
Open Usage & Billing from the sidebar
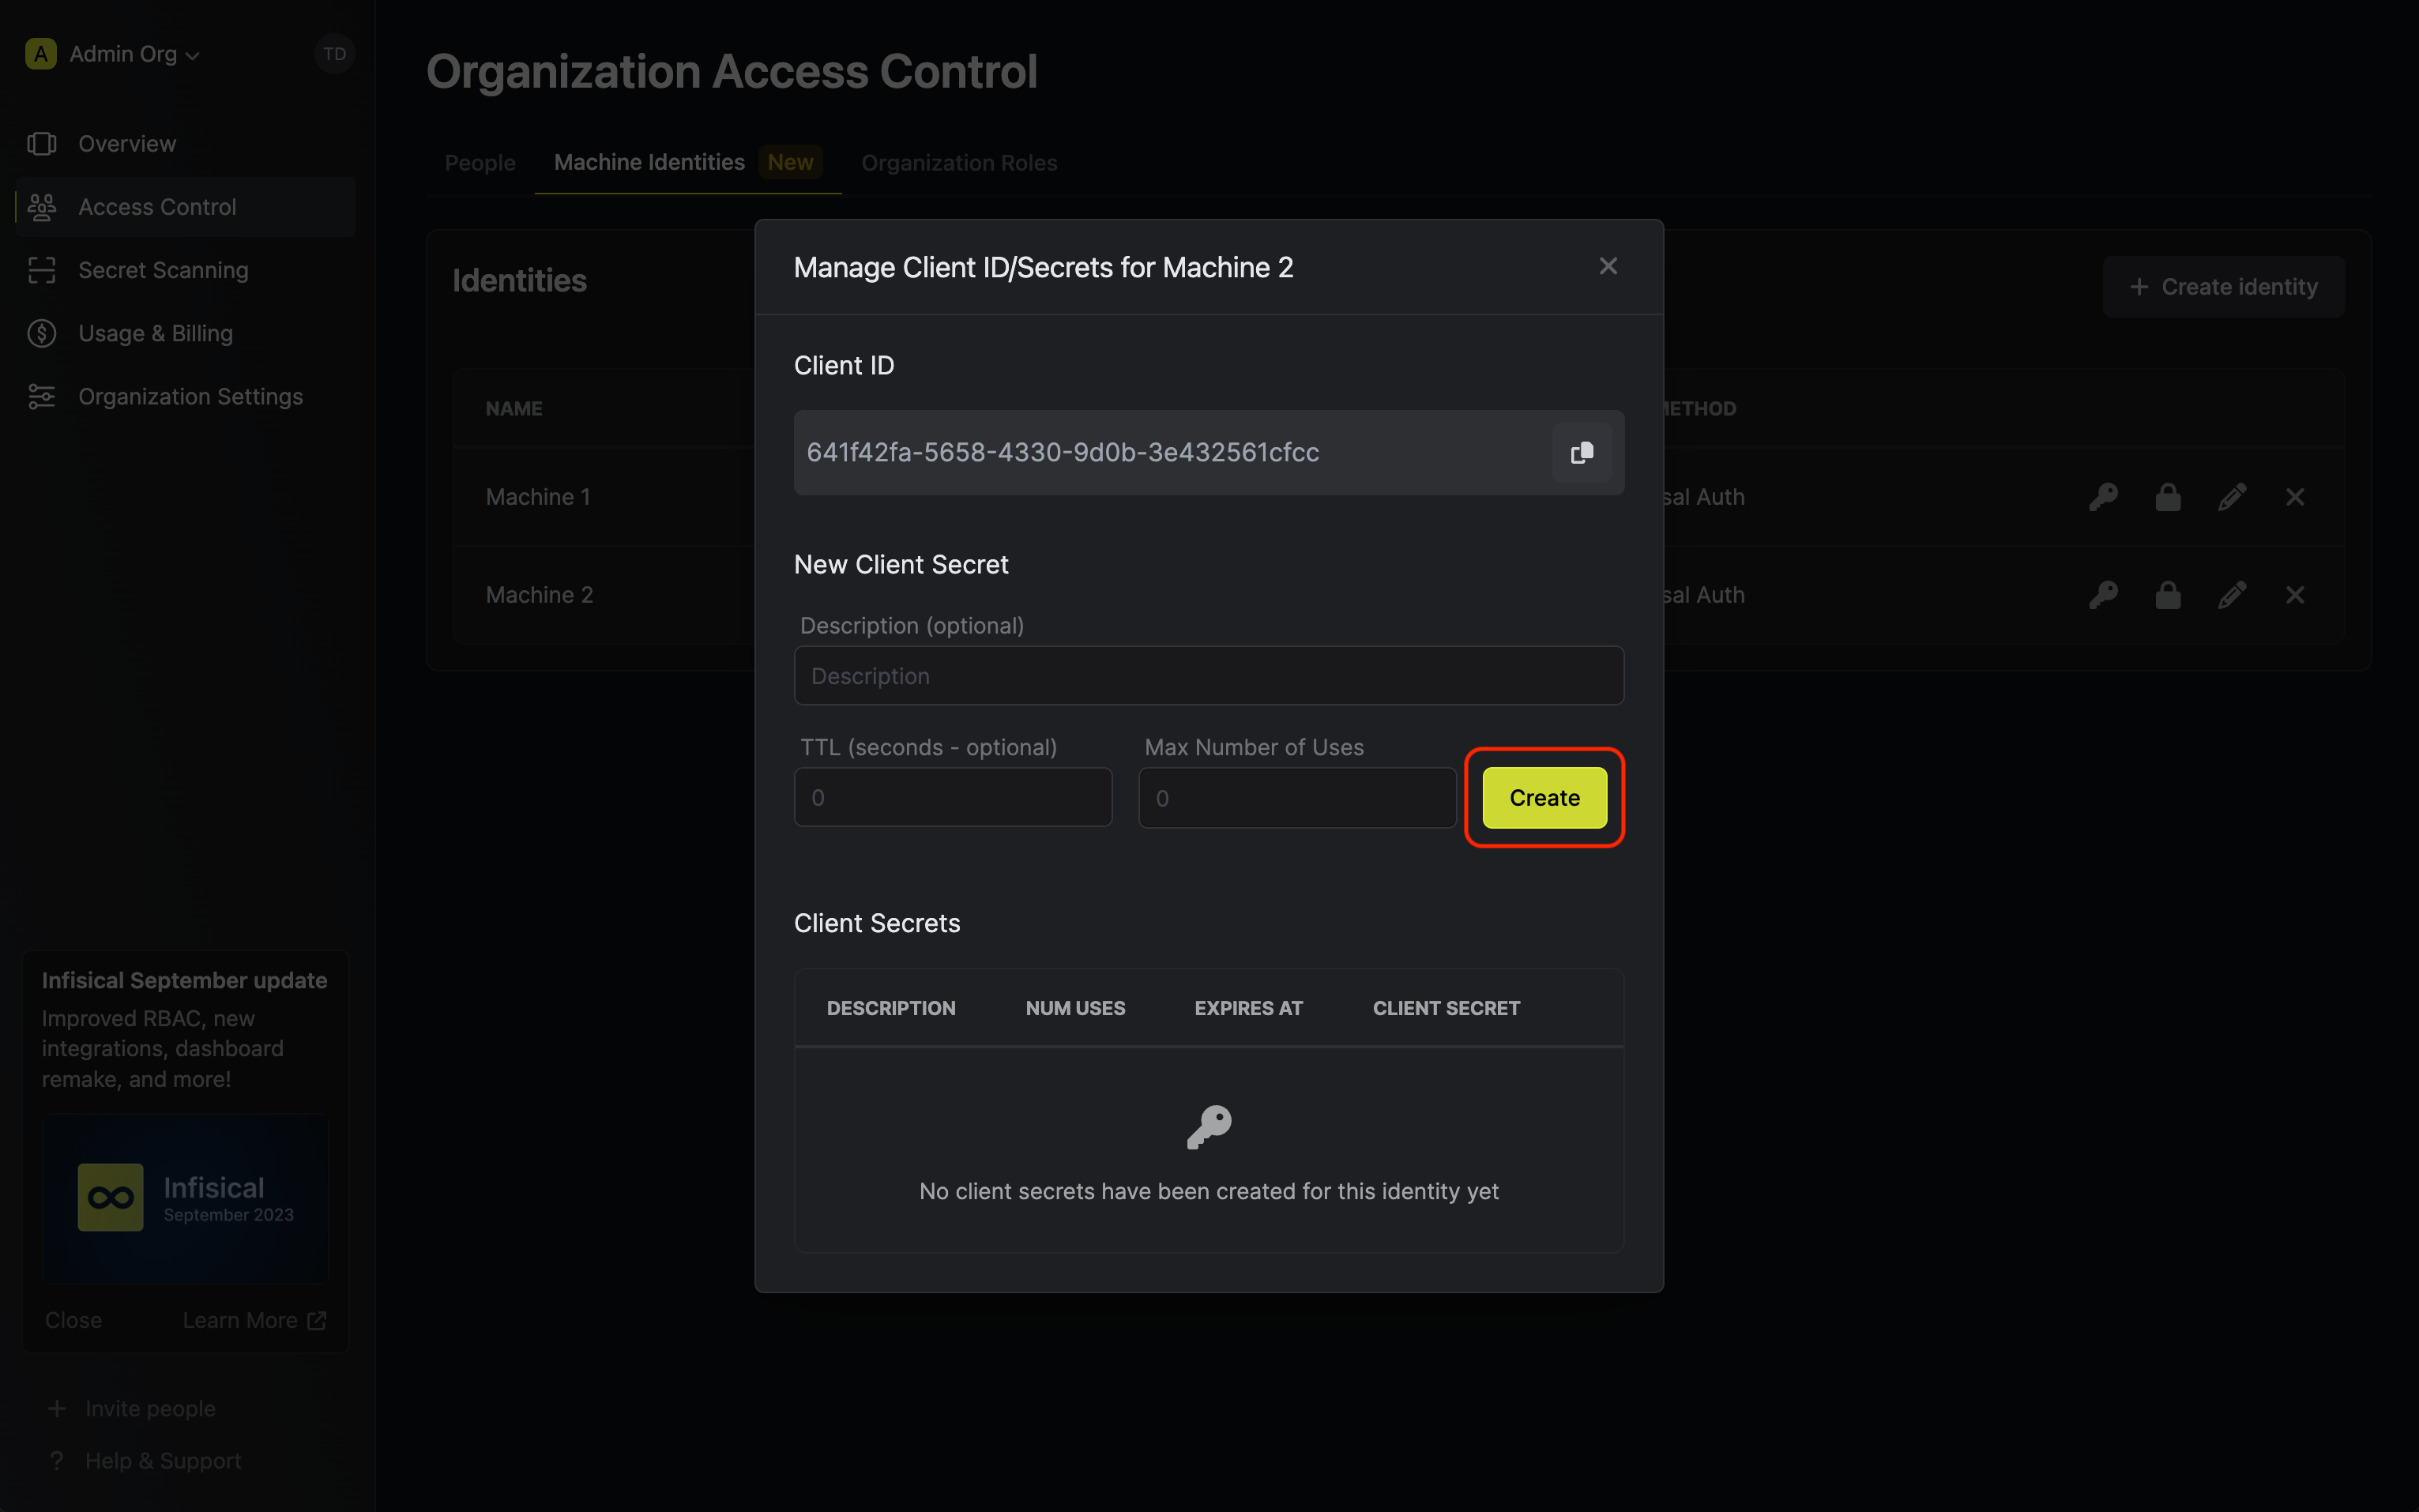[x=155, y=333]
